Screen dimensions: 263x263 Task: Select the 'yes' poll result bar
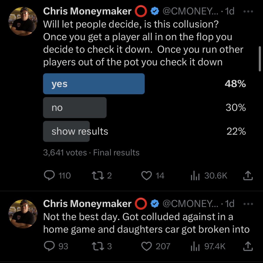point(94,84)
